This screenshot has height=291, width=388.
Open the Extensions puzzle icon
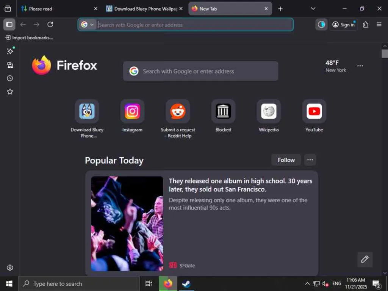coord(366,25)
